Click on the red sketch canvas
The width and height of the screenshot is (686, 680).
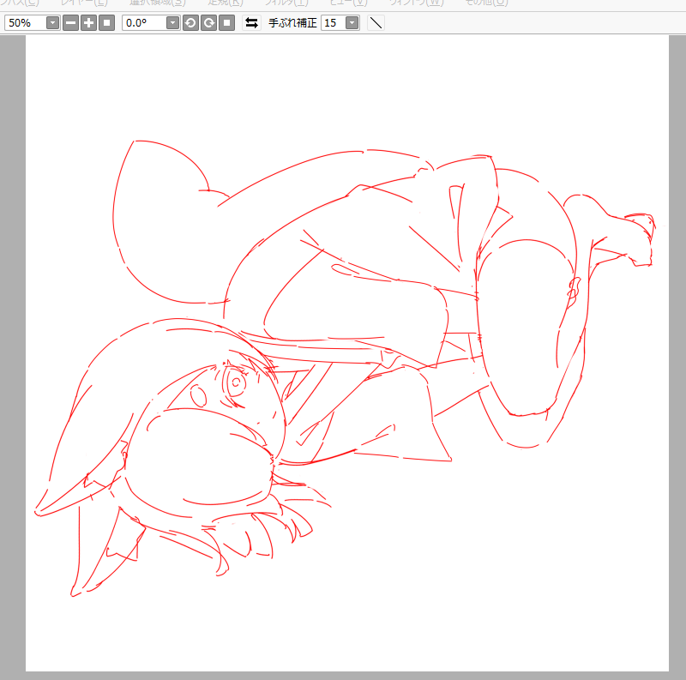tap(347, 353)
